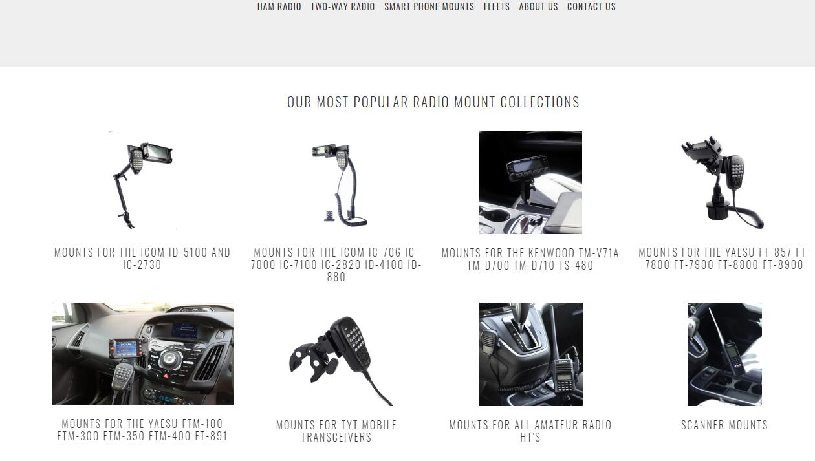Open the Two-Way Radio menu item
Screen dimensions: 815x461
pos(343,6)
